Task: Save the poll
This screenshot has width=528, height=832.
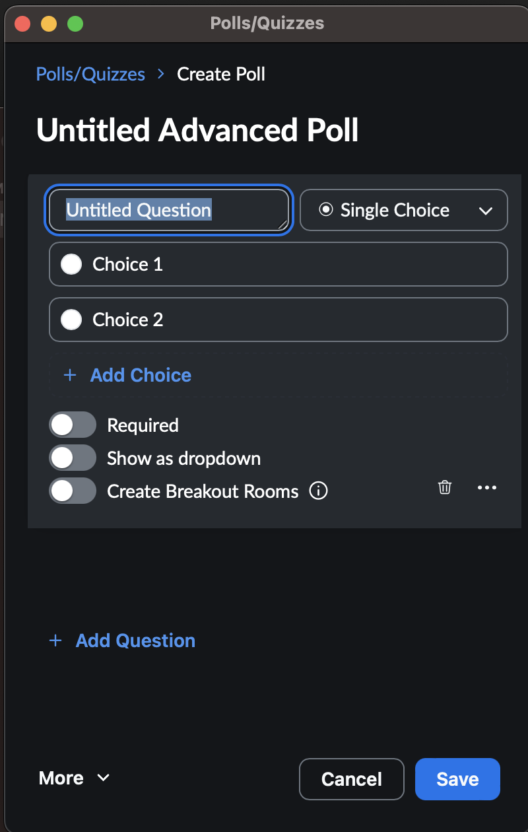Action: [457, 779]
